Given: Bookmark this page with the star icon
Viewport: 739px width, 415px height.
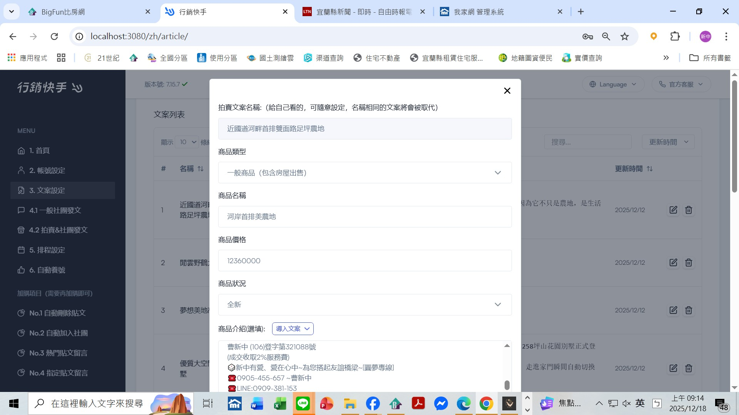Looking at the screenshot, I should pyautogui.click(x=624, y=36).
